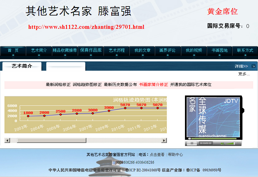This screenshot has height=177, width=258.
Task: Pause the JDTV video player
Action: click(192, 143)
